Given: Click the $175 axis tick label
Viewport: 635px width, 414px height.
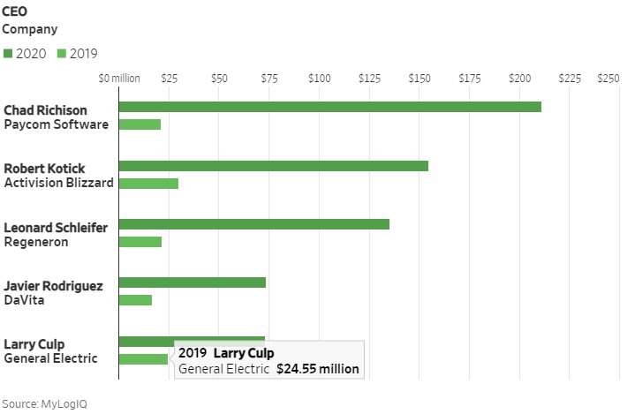Looking at the screenshot, I should (x=470, y=78).
